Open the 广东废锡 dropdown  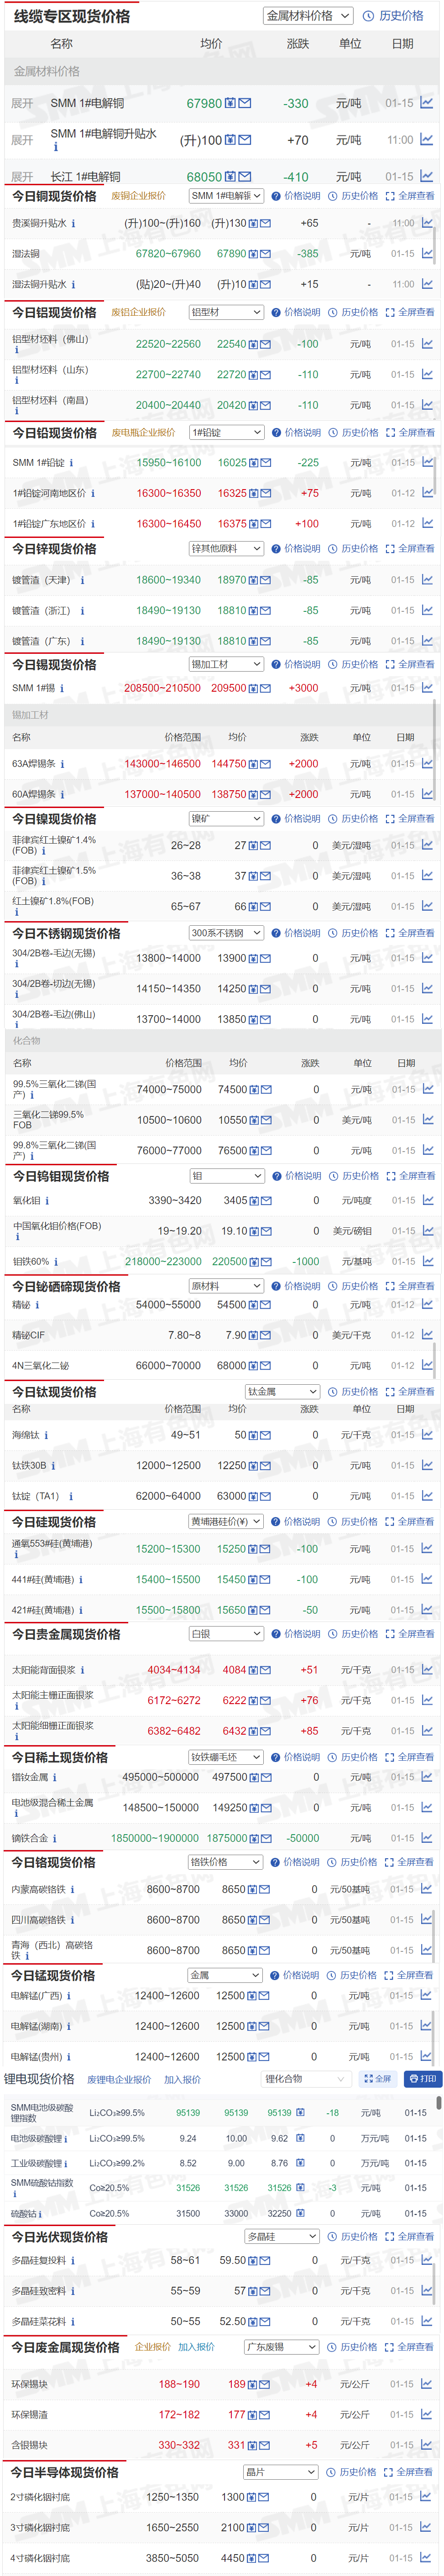pyautogui.click(x=282, y=2347)
